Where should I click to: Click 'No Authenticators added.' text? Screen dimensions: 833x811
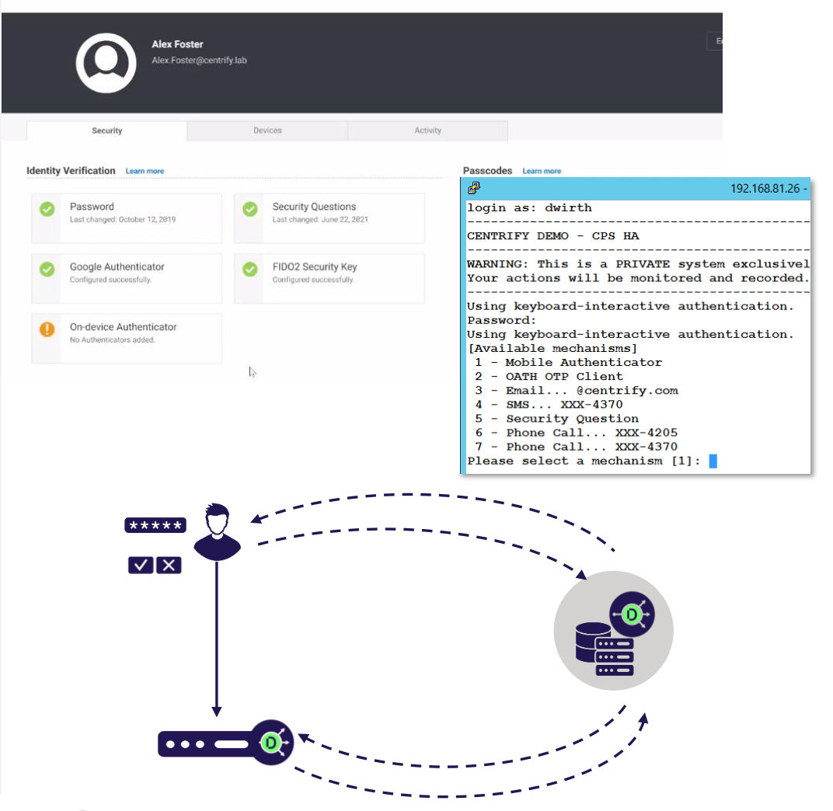coord(112,340)
